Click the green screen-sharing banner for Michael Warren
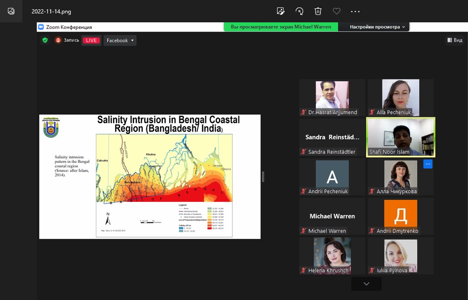This screenshot has height=300, width=468. pos(281,27)
